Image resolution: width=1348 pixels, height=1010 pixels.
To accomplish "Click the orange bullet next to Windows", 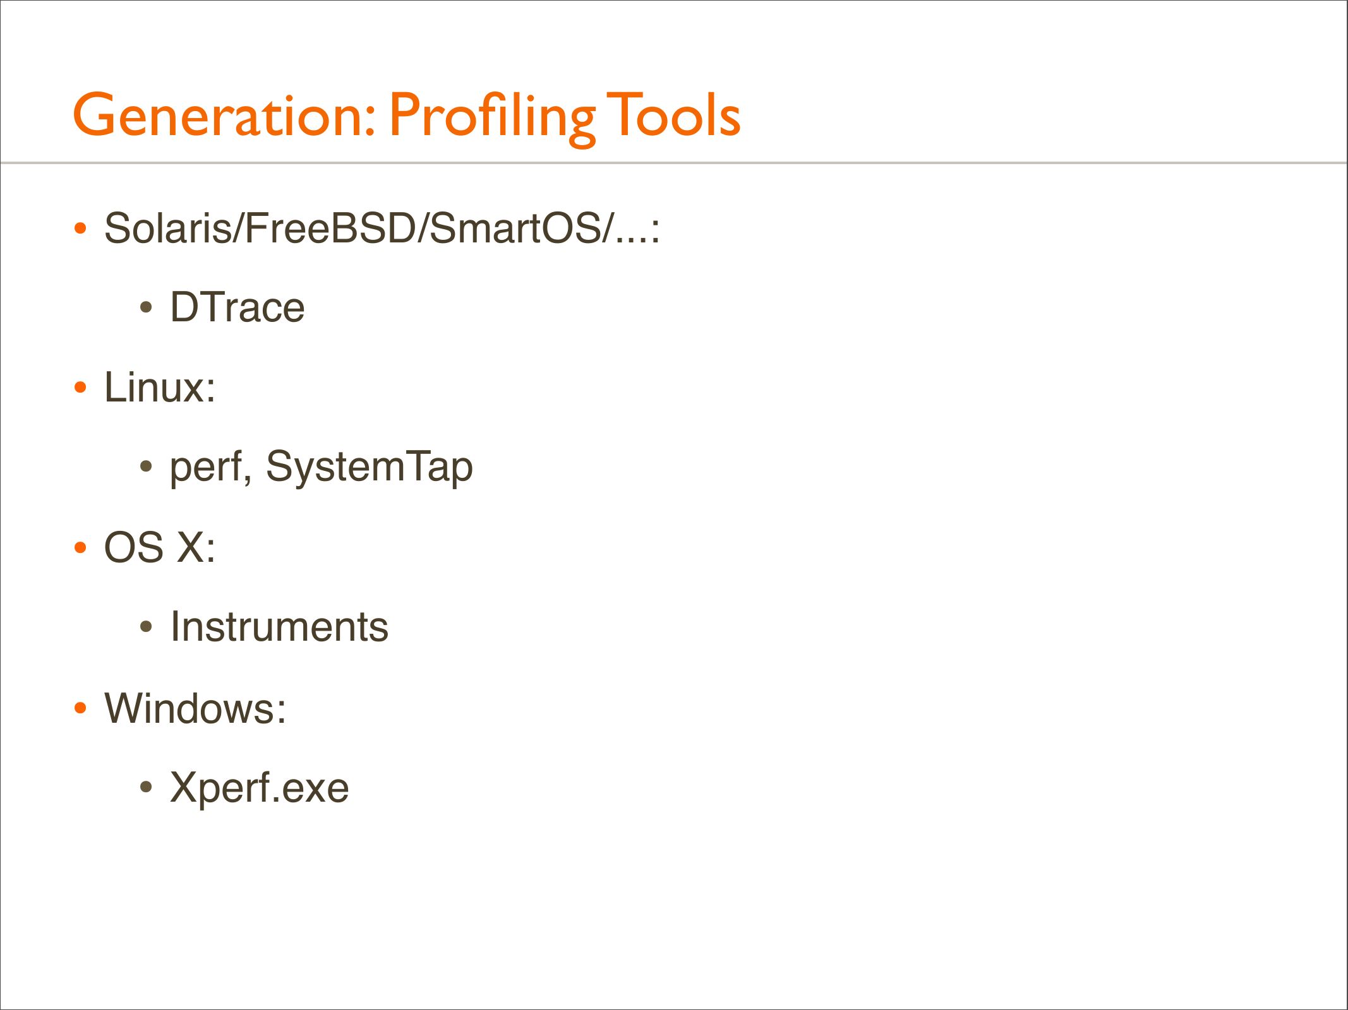I will [x=80, y=708].
